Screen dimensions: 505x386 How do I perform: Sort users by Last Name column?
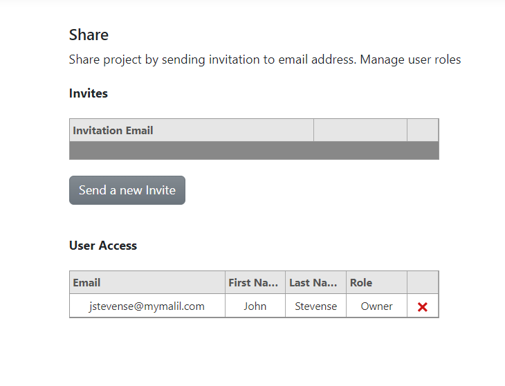(315, 282)
